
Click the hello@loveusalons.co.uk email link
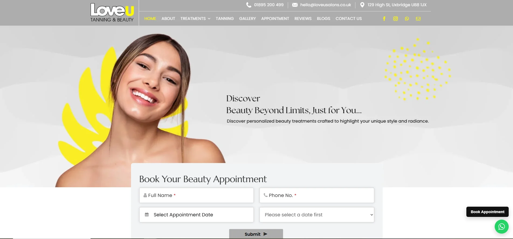point(325,5)
